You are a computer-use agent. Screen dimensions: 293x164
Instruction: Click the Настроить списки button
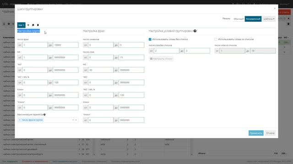pyautogui.click(x=161, y=59)
